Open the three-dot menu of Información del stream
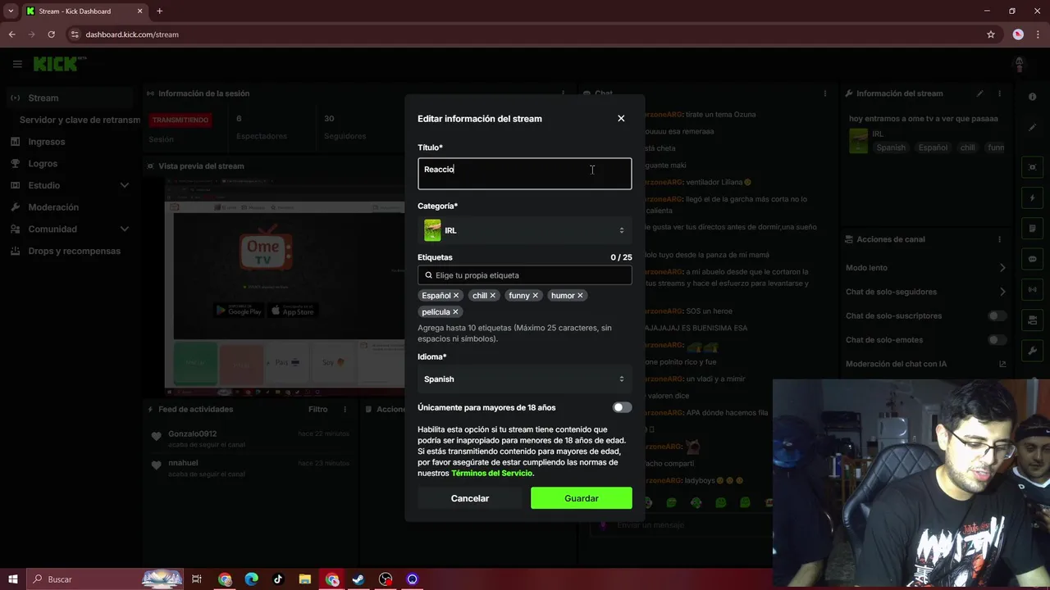 tap(999, 93)
